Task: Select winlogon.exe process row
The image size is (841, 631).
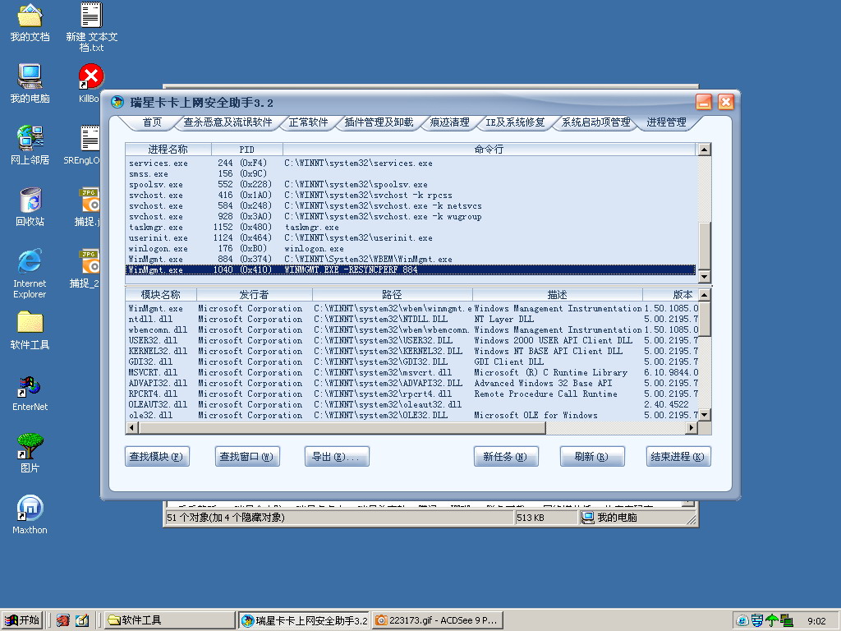Action: pyautogui.click(x=411, y=249)
